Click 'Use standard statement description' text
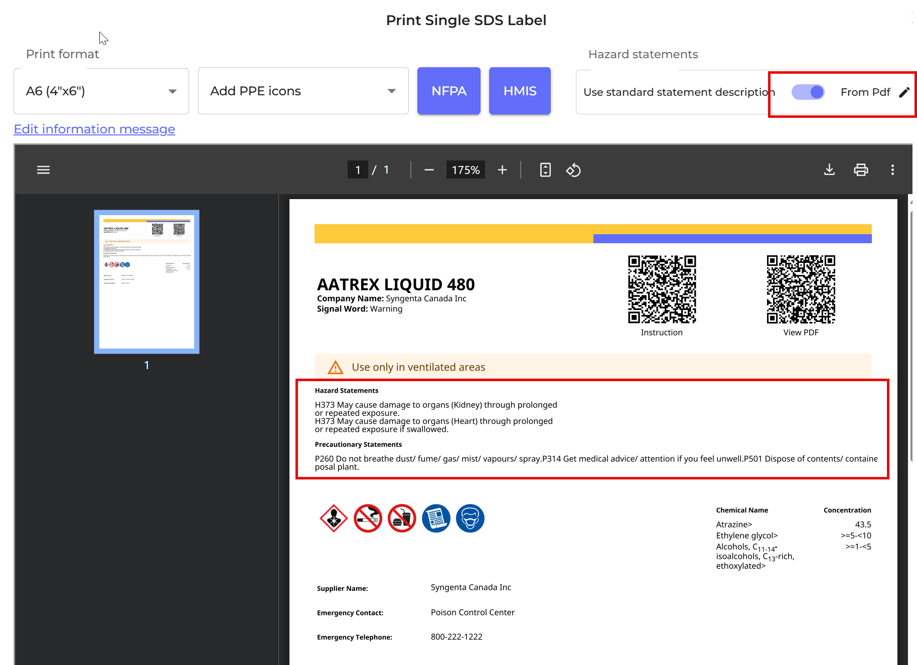The width and height of the screenshot is (917, 665). click(x=679, y=92)
